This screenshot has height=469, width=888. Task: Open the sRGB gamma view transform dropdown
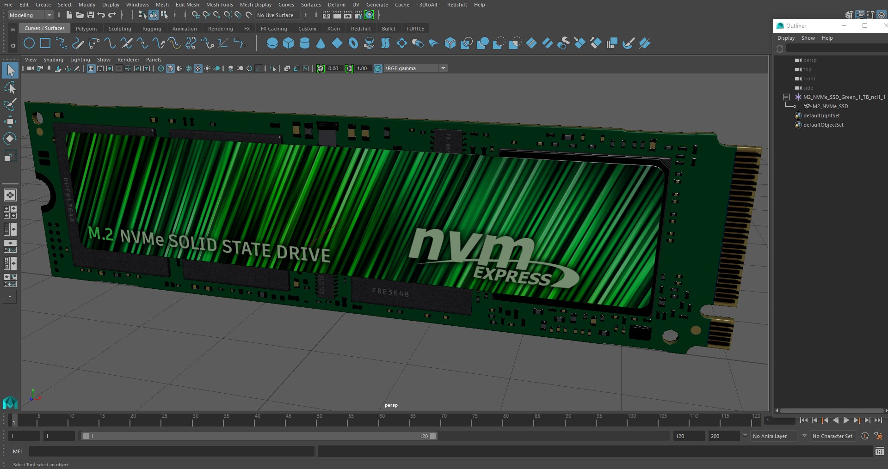coord(415,68)
